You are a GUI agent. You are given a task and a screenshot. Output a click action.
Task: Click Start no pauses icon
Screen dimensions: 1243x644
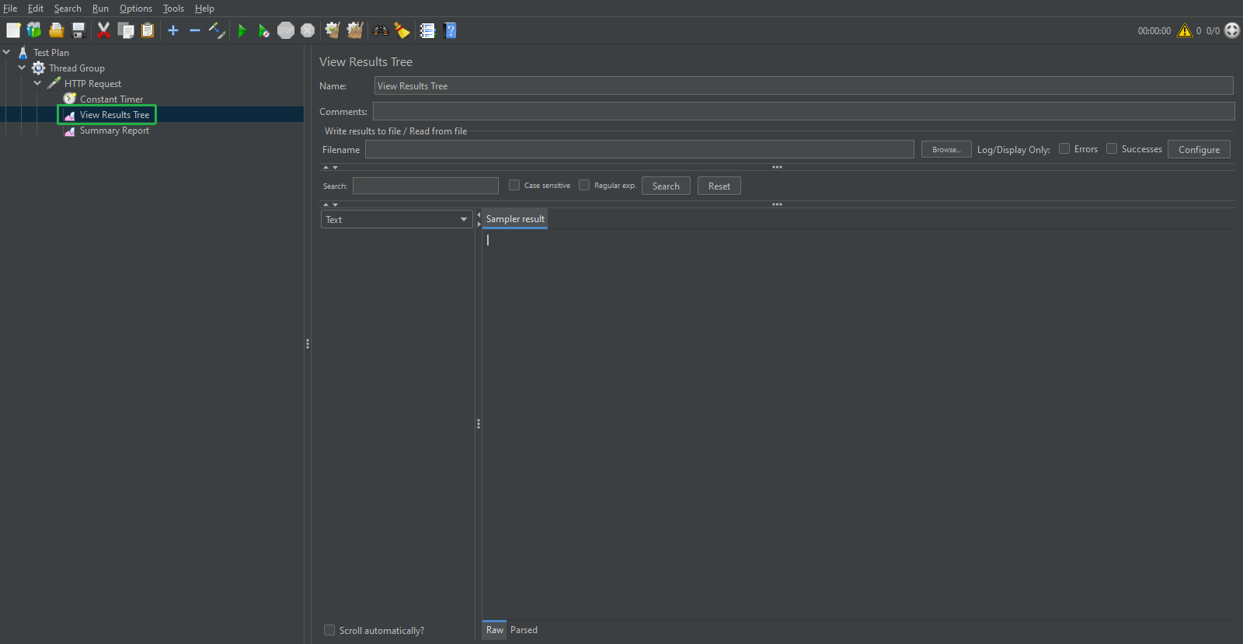pos(264,30)
